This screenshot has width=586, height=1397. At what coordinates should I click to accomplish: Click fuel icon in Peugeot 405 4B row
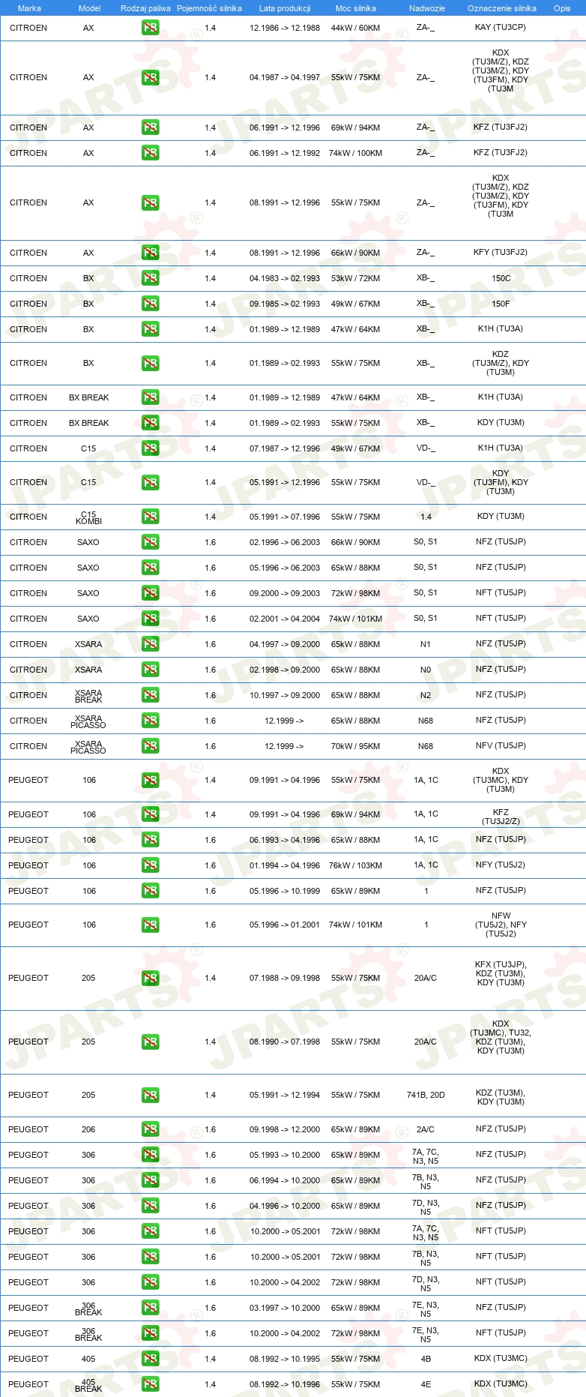tap(150, 1359)
